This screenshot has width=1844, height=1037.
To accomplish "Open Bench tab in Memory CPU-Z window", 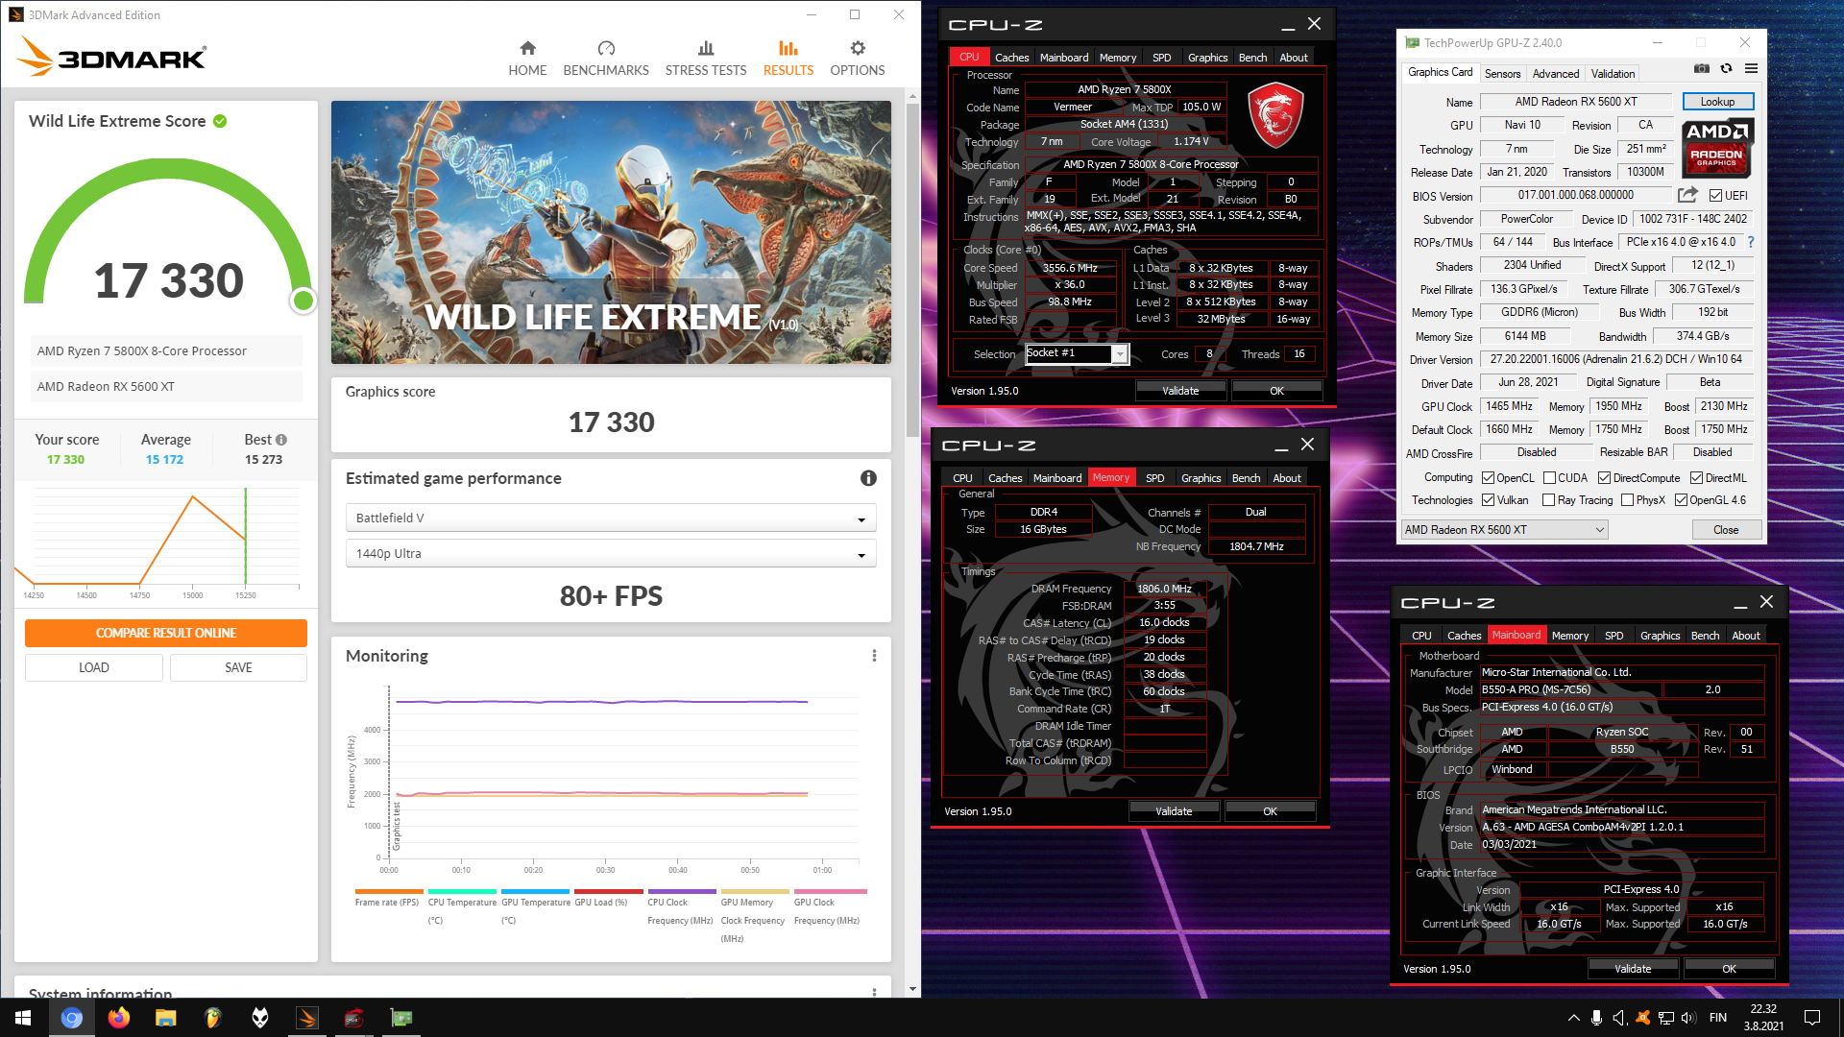I will coord(1246,478).
